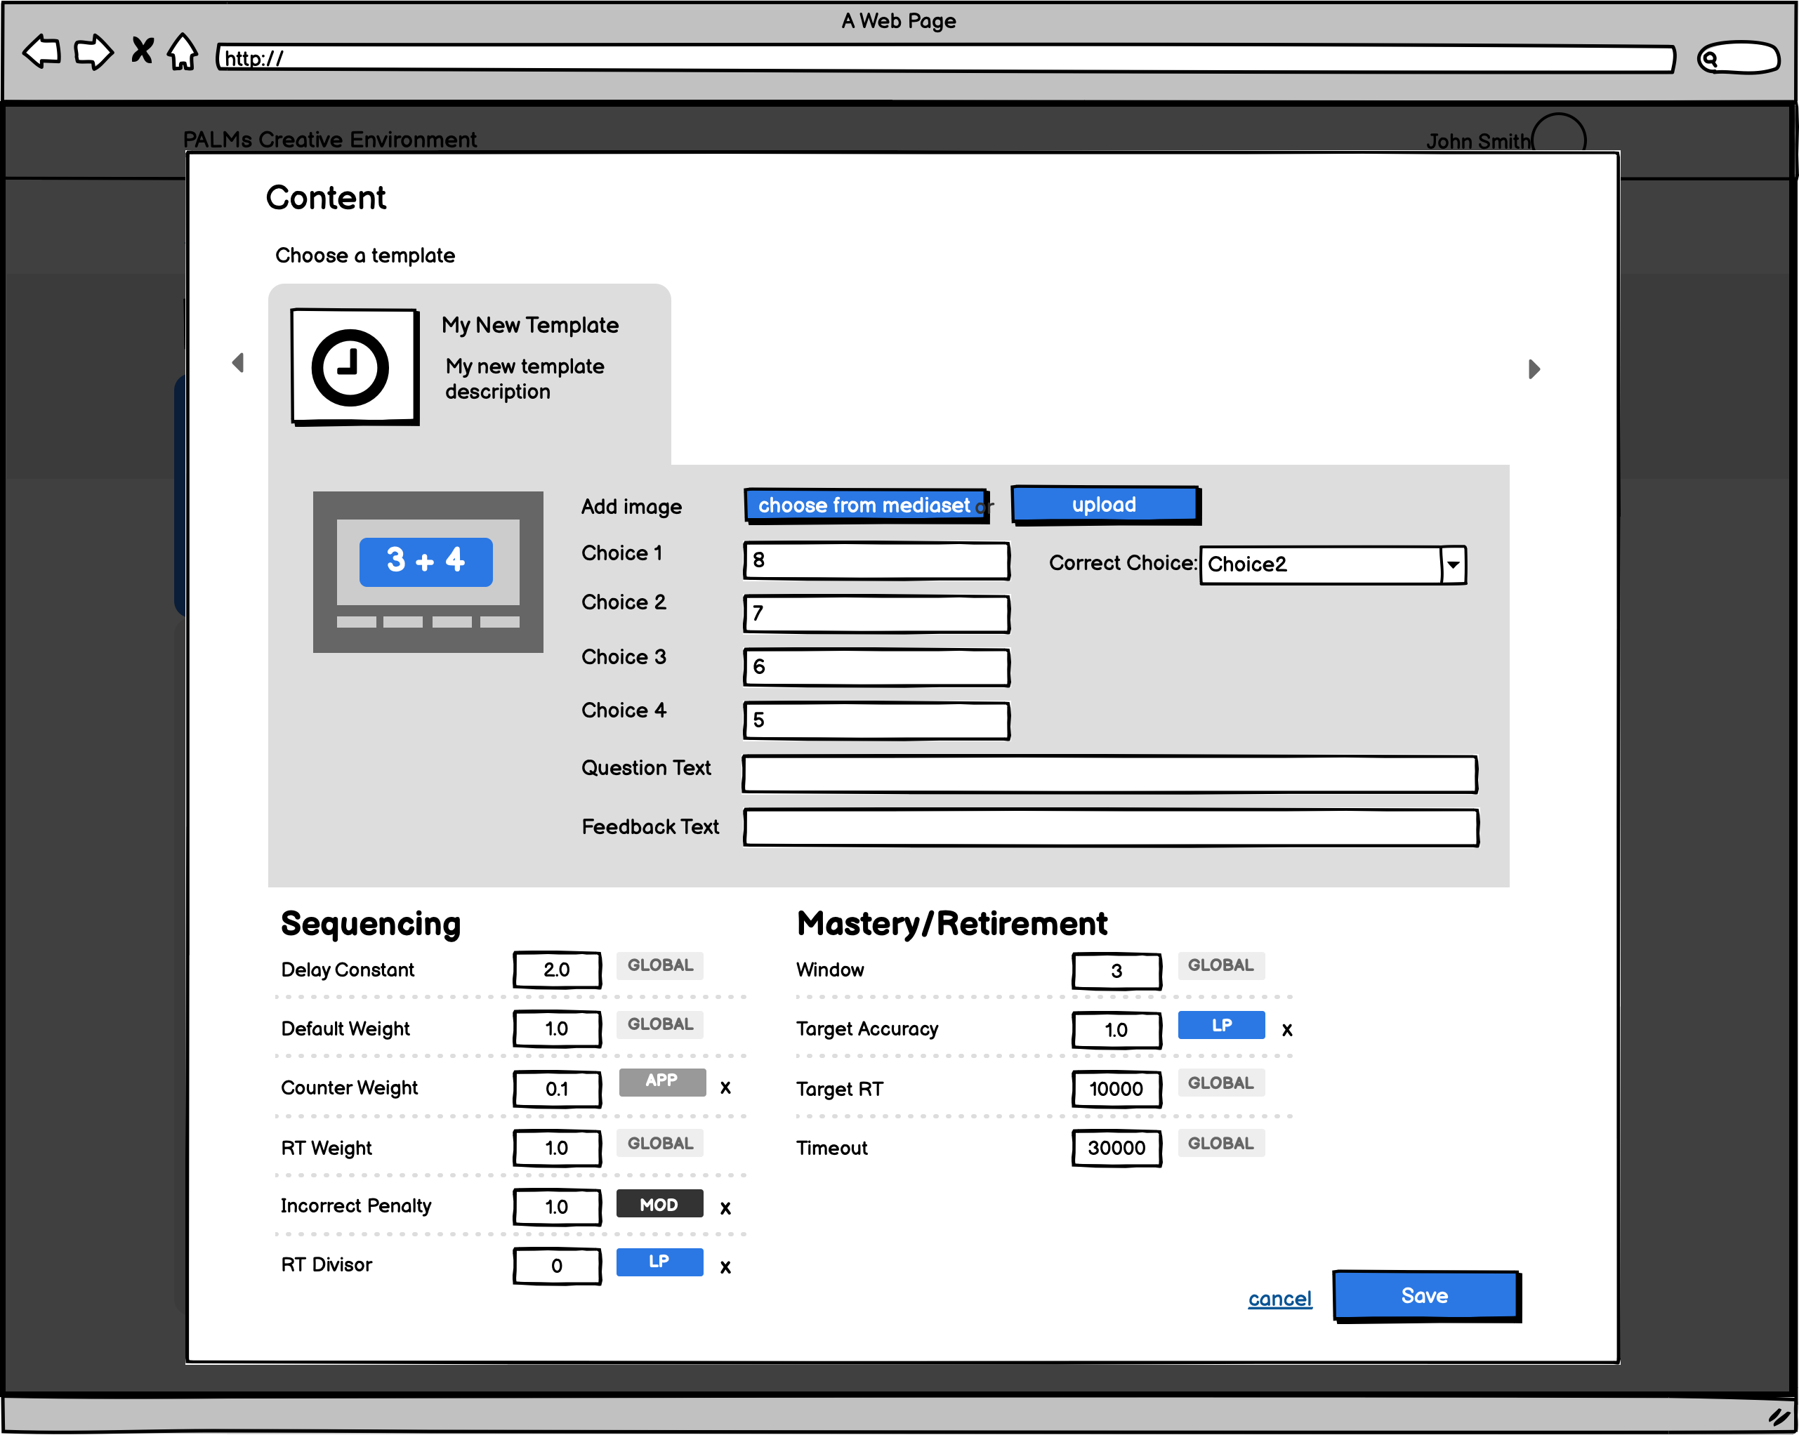Screen dimensions: 1799x1435
Task: Click the browser home icon
Action: coord(182,52)
